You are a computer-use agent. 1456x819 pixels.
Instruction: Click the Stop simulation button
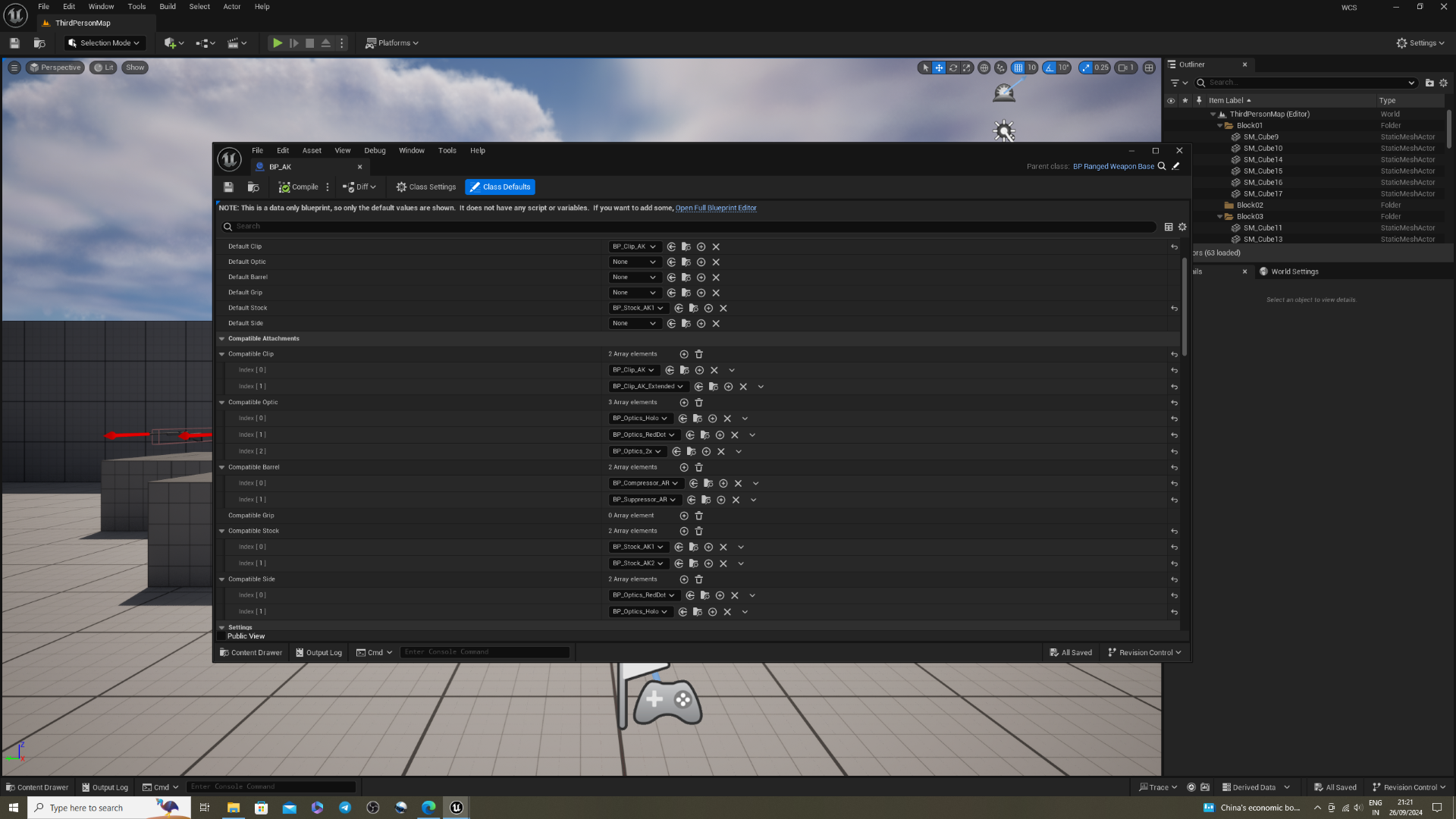click(309, 43)
